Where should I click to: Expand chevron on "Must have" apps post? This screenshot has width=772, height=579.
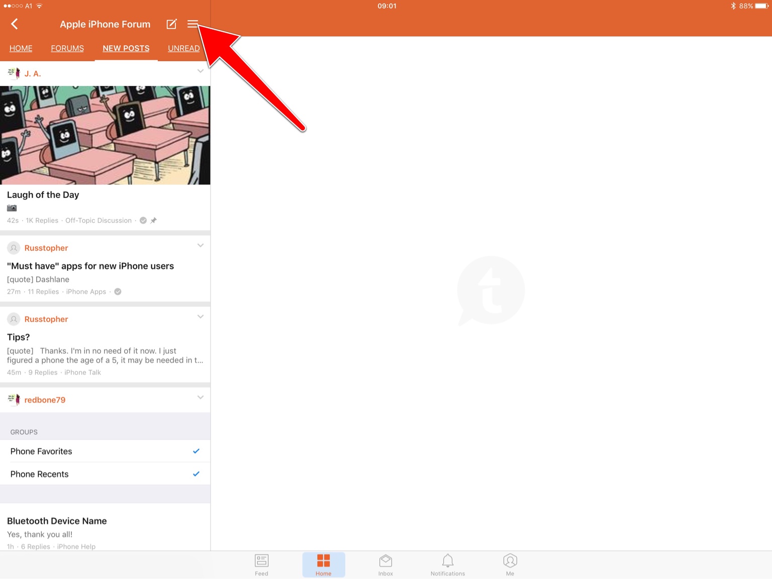201,246
